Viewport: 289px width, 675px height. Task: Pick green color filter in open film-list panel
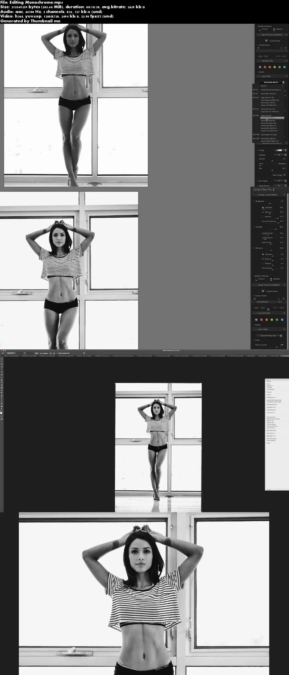[279, 67]
